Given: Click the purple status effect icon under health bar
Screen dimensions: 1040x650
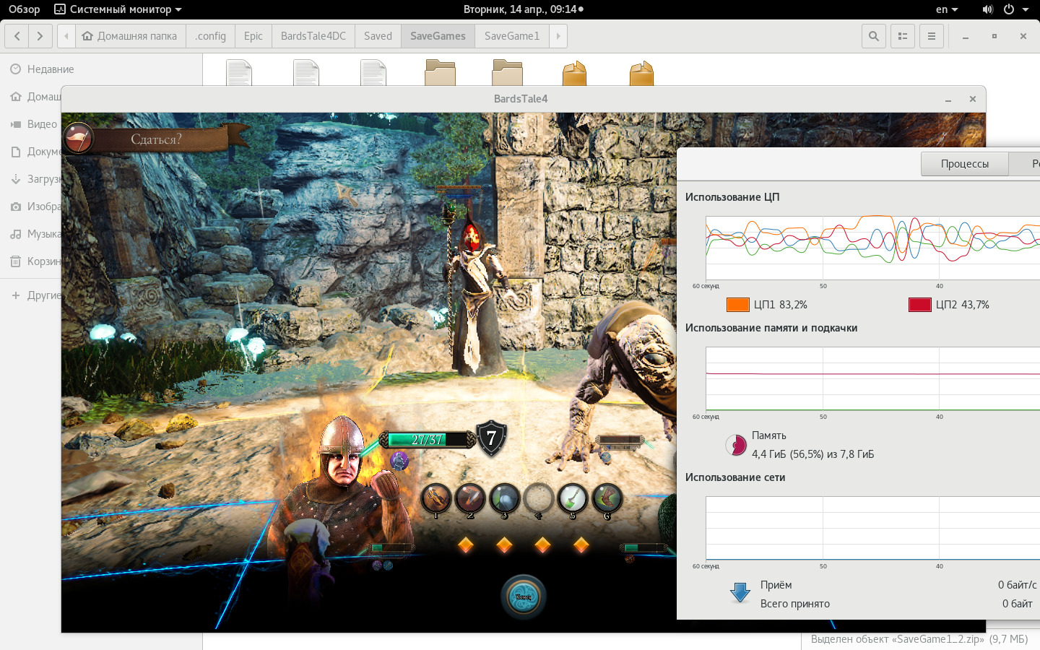Looking at the screenshot, I should click(x=399, y=460).
